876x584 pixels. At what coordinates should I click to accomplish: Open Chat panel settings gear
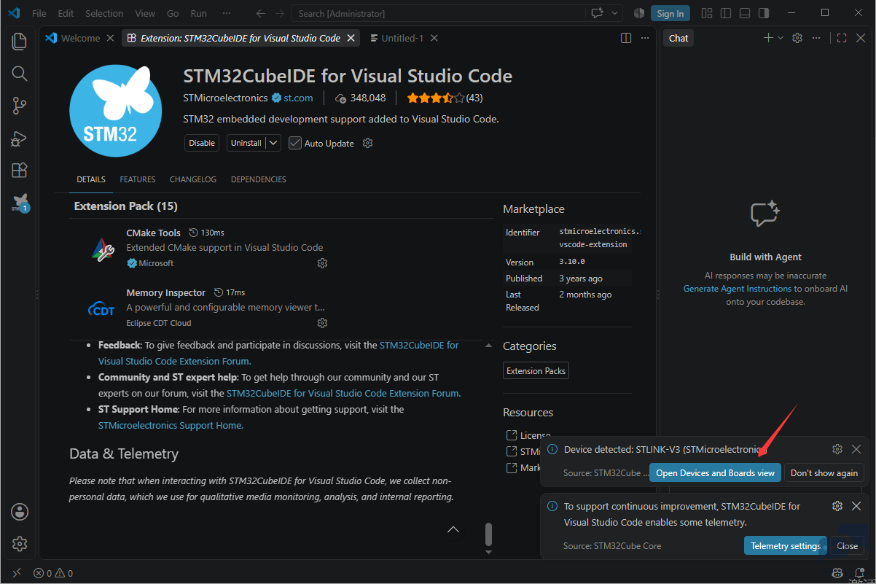click(797, 38)
